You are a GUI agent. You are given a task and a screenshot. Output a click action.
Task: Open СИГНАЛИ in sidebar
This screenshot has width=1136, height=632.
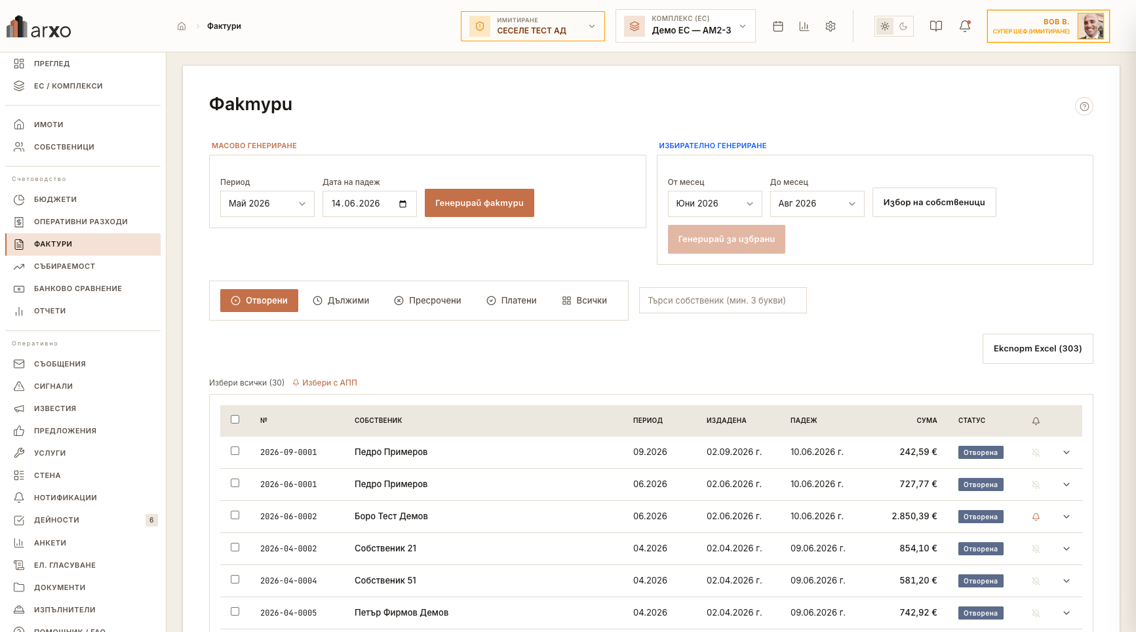[83, 386]
